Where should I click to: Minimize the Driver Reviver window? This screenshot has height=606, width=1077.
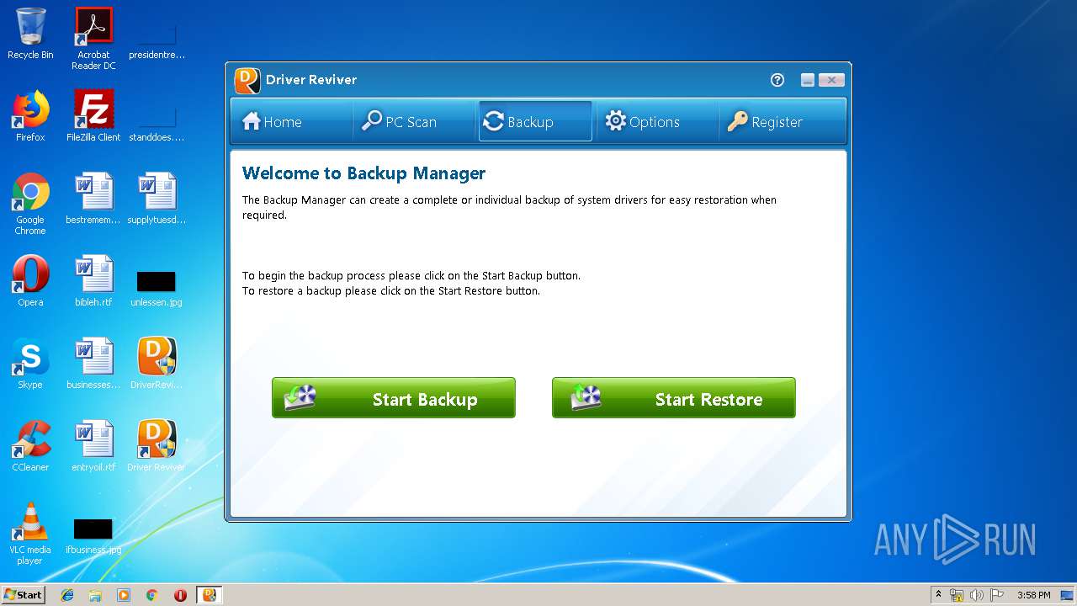click(x=808, y=80)
